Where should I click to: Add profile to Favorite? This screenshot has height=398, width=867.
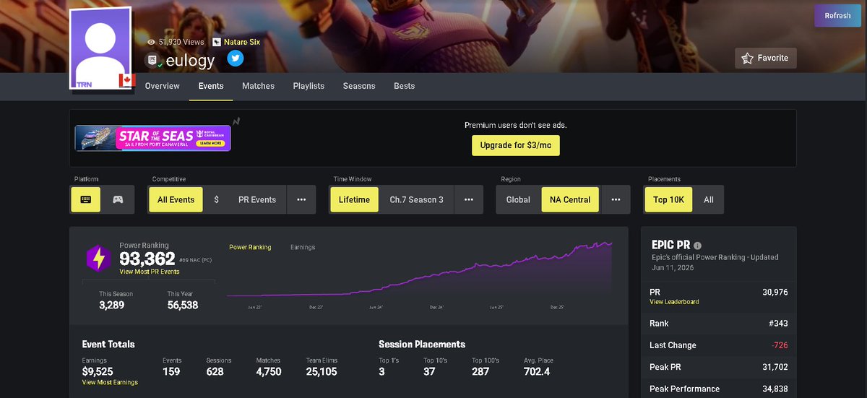tap(766, 58)
